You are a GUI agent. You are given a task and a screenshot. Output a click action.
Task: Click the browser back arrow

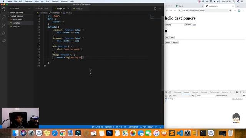point(167,11)
